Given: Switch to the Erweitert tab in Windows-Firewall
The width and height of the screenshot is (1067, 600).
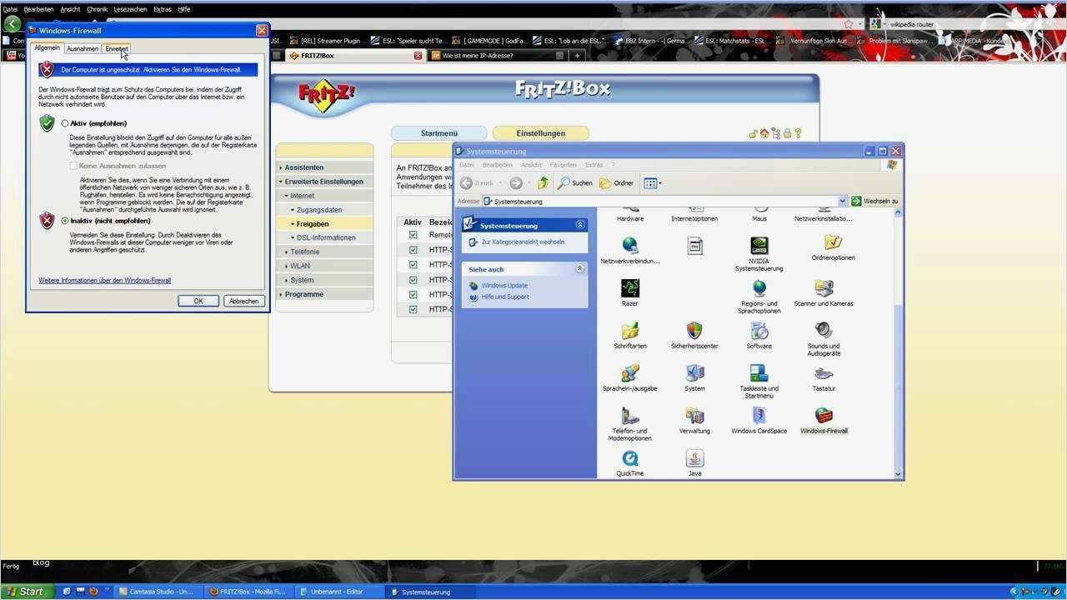Looking at the screenshot, I should pyautogui.click(x=117, y=49).
